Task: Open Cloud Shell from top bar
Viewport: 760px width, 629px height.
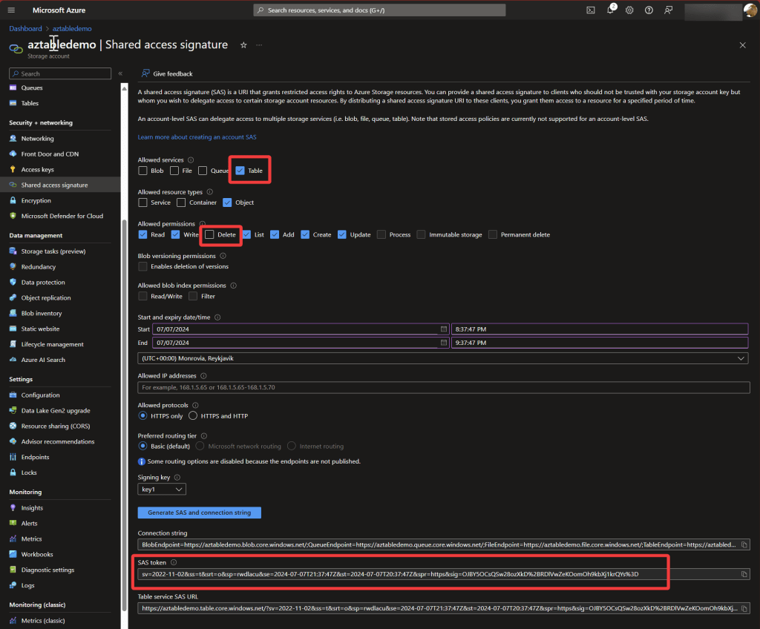Action: tap(590, 10)
